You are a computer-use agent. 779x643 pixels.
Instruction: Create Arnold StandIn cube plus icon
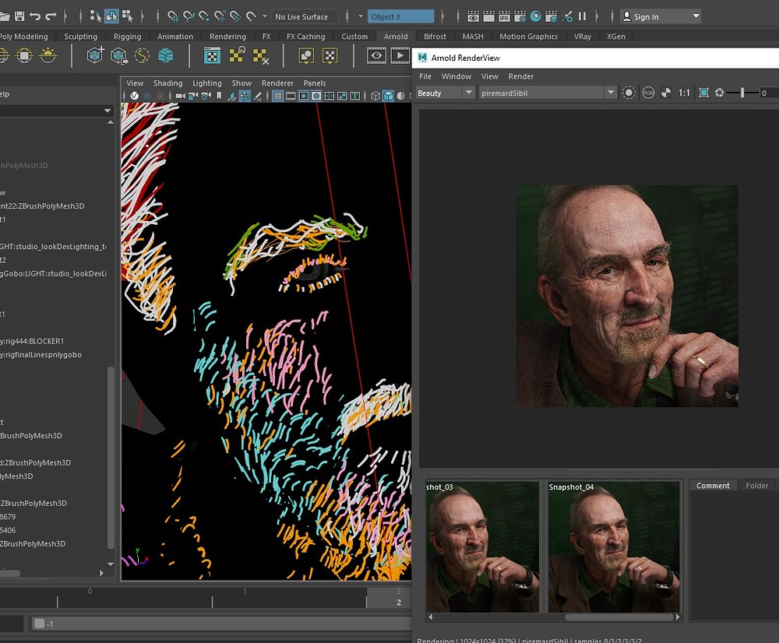[x=95, y=55]
